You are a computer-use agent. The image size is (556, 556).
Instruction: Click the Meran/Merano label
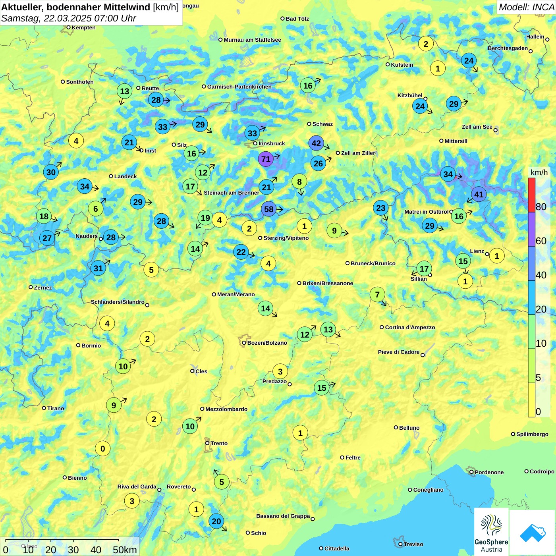point(236,294)
